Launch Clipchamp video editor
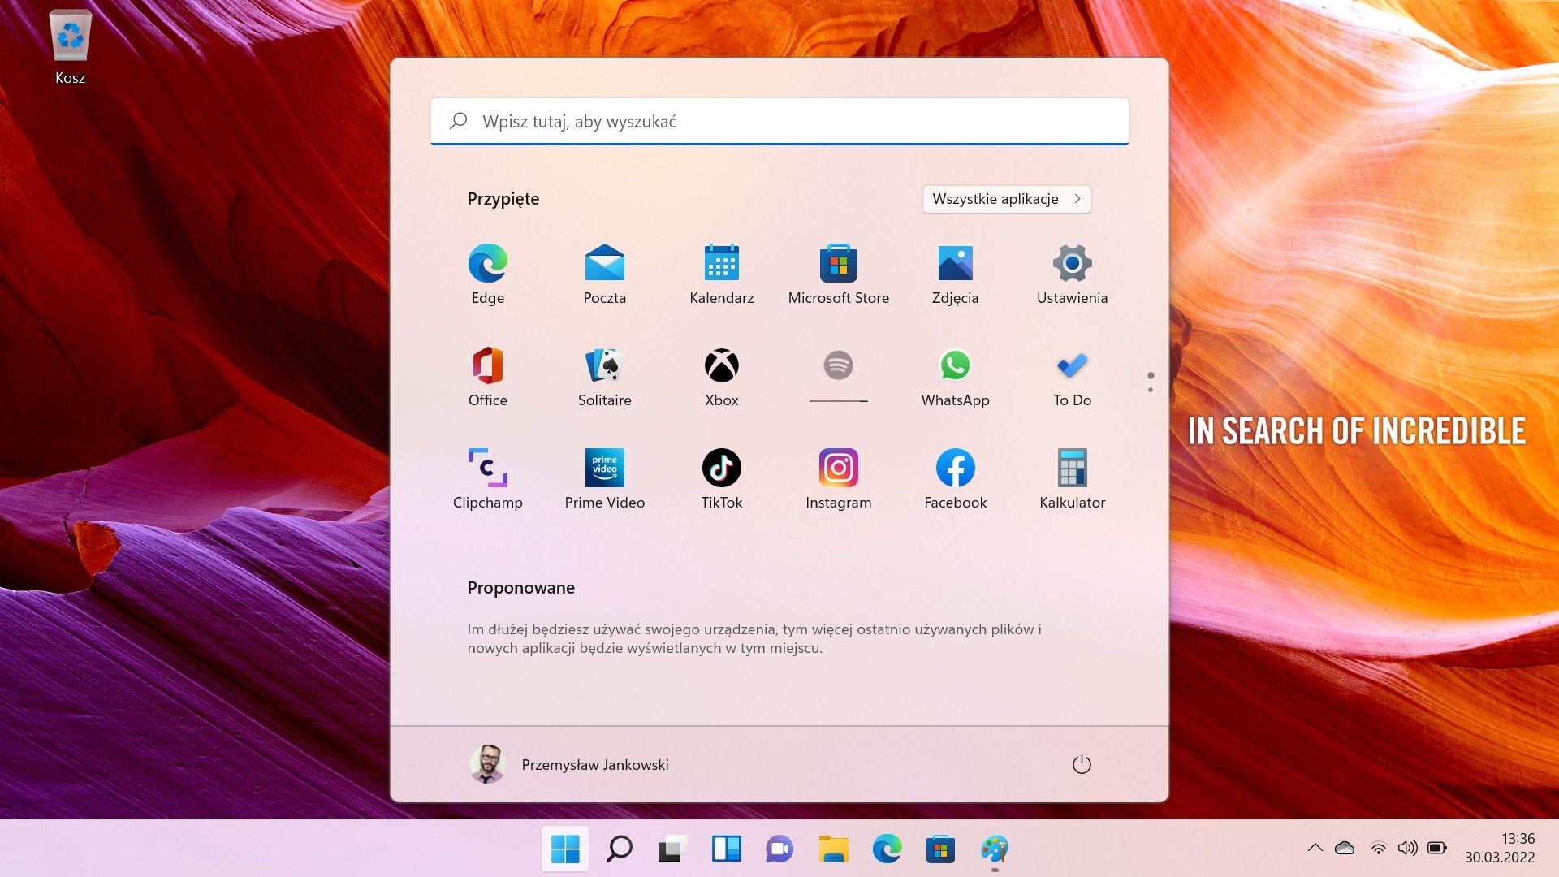Image resolution: width=1559 pixels, height=877 pixels. 488,479
